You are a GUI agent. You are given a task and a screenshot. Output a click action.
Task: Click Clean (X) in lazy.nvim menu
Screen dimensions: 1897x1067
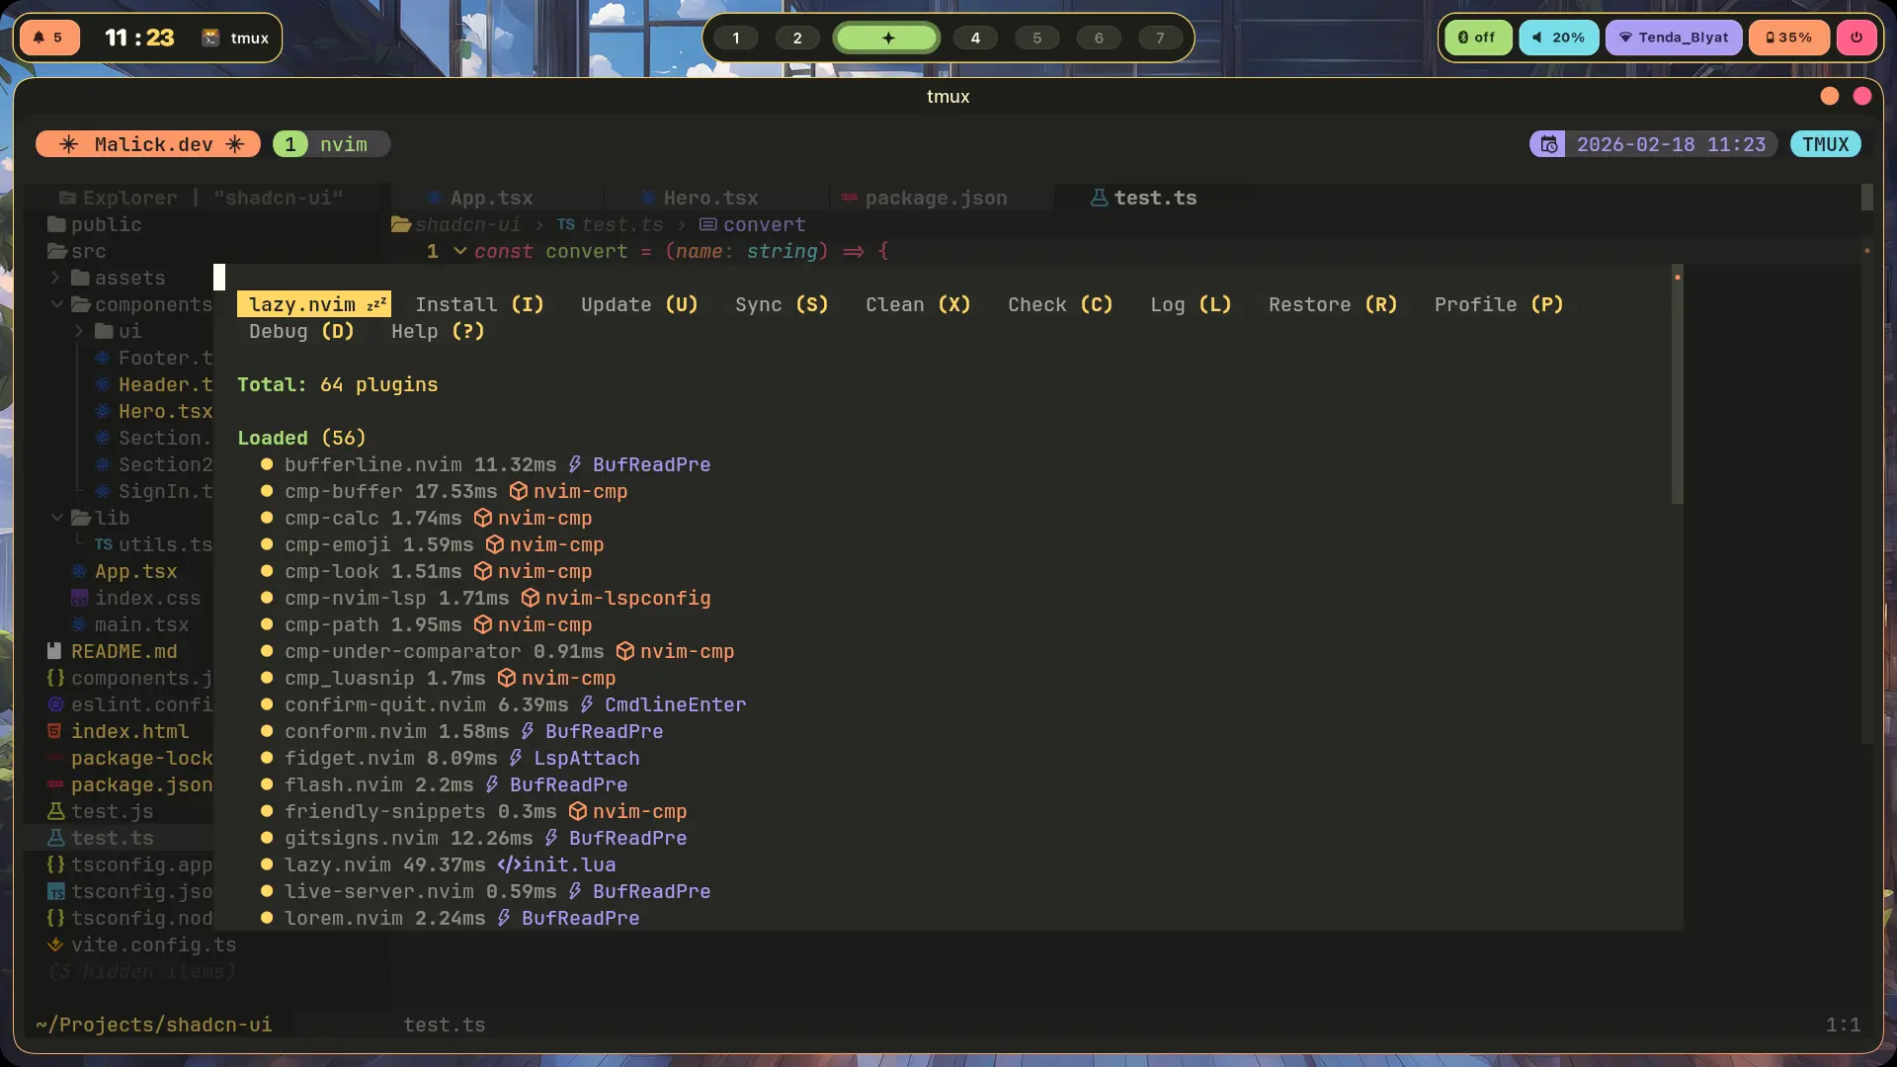918,304
